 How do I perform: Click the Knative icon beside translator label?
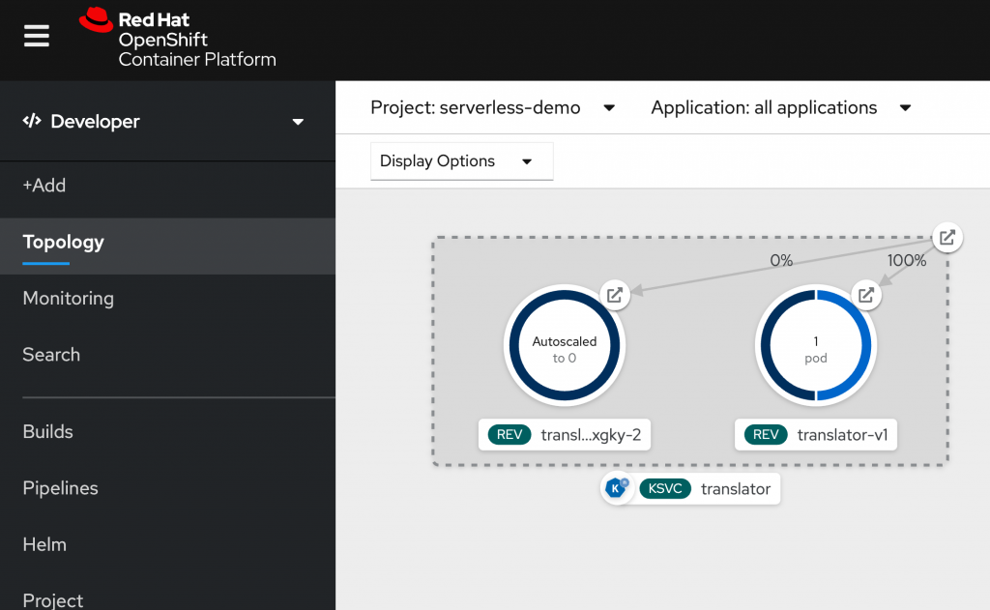(x=616, y=488)
